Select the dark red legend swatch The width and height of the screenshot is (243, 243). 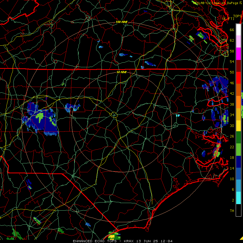pos(238,66)
